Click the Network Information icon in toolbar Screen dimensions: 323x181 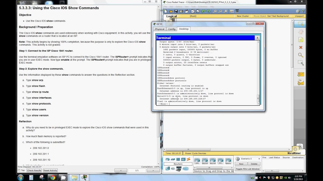[298, 11]
